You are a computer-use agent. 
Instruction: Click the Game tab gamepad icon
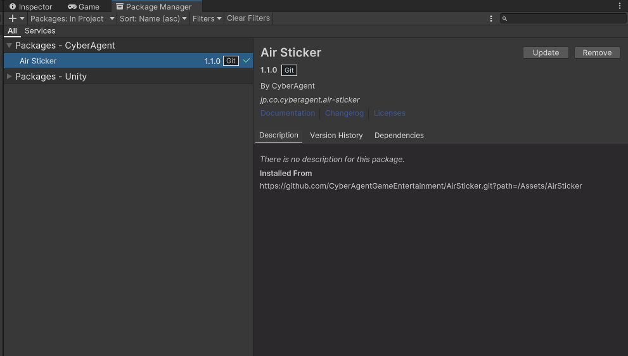[72, 6]
